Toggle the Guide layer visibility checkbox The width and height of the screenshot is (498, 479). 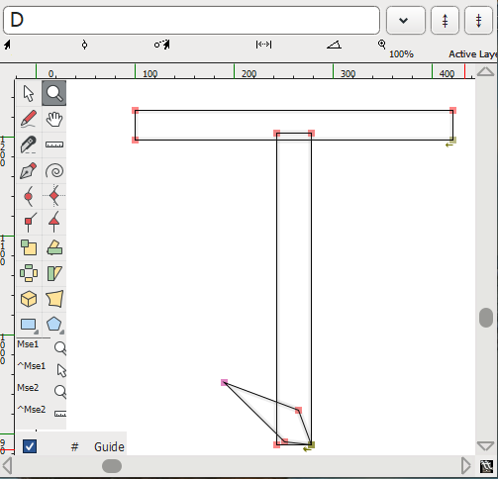[x=30, y=446]
